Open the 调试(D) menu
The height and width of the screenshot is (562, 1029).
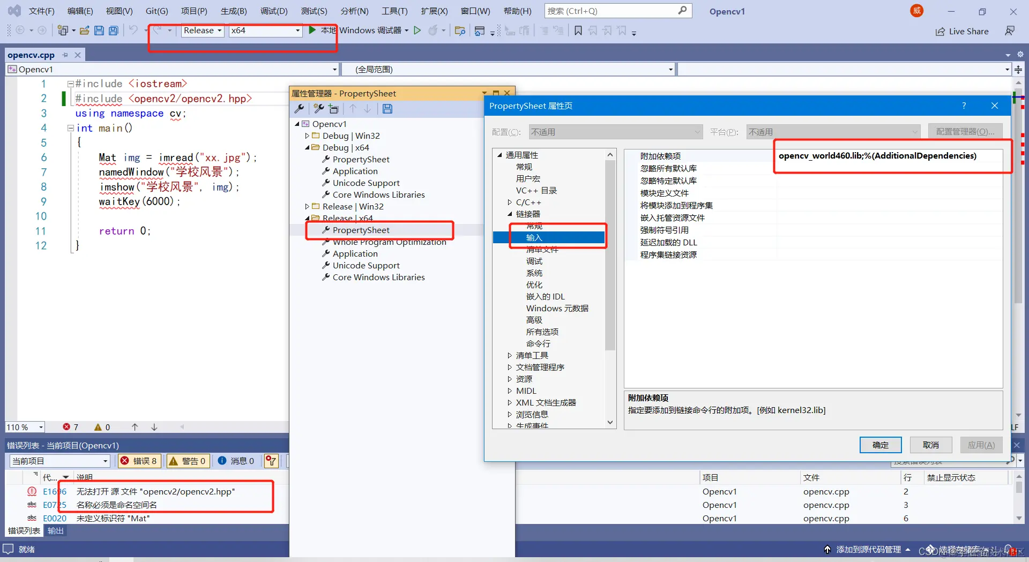point(274,11)
